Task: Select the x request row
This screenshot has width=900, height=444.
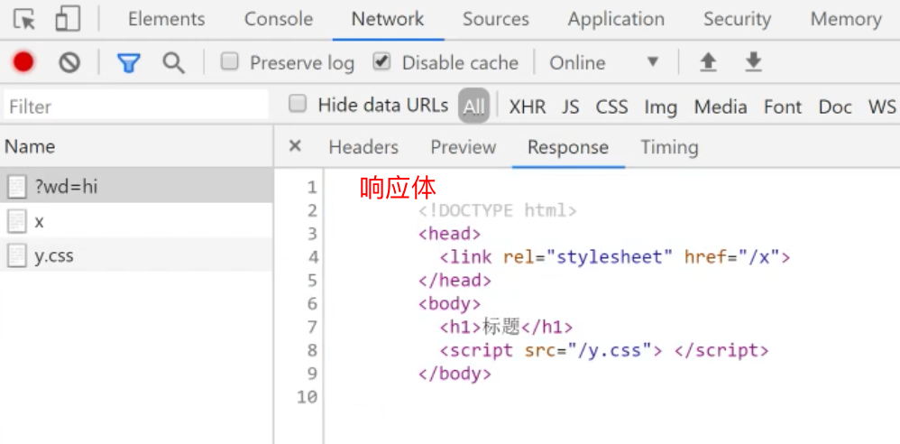Action: click(x=136, y=220)
